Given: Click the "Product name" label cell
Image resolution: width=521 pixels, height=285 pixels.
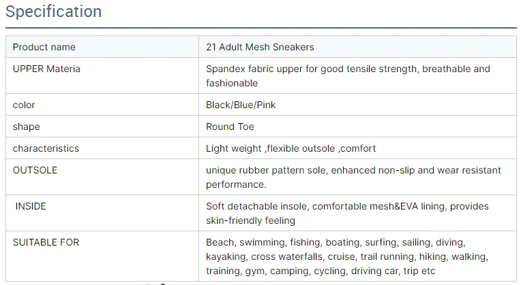Looking at the screenshot, I should tap(44, 47).
